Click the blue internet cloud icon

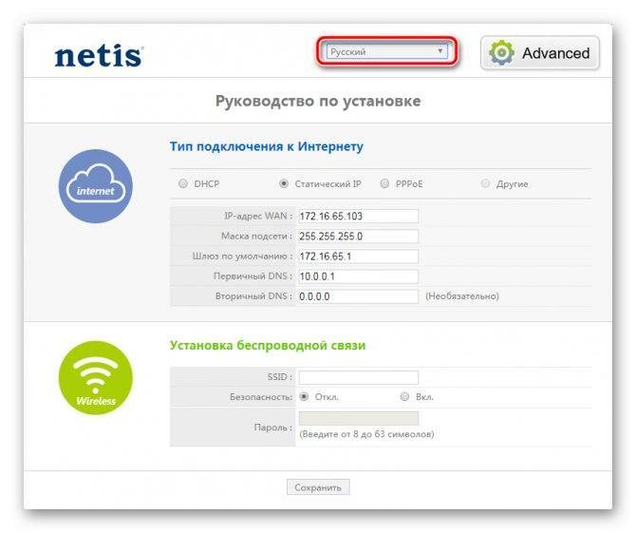(96, 186)
